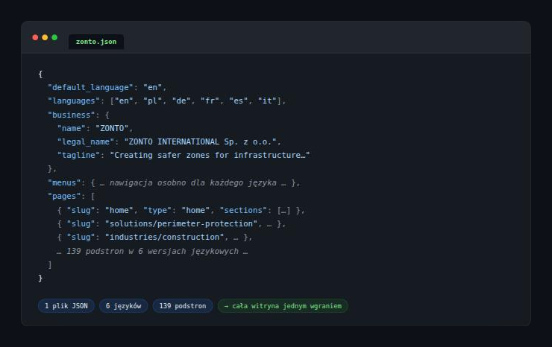Click the green "cała witryna jednym wgraniem" badge
This screenshot has width=552, height=347.
coord(283,306)
